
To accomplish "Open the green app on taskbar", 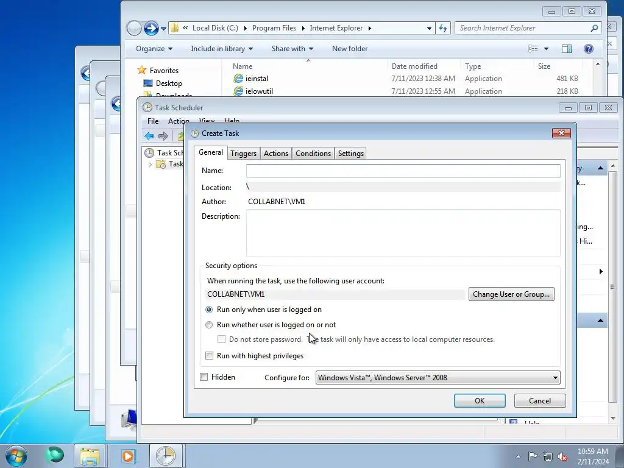I will click(54, 455).
